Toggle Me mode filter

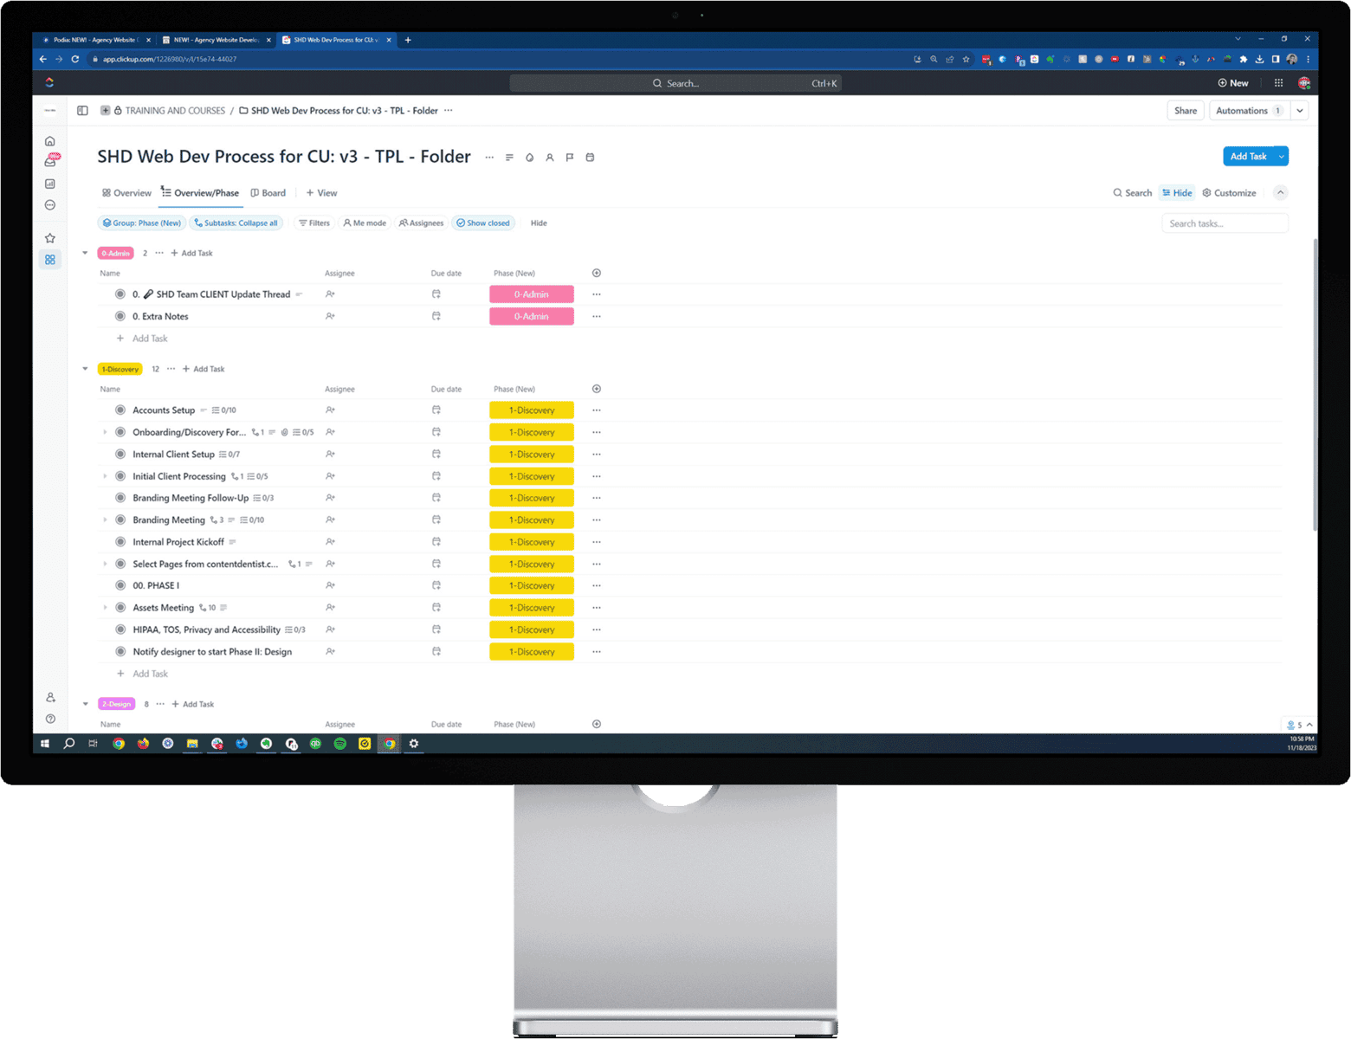tap(365, 223)
